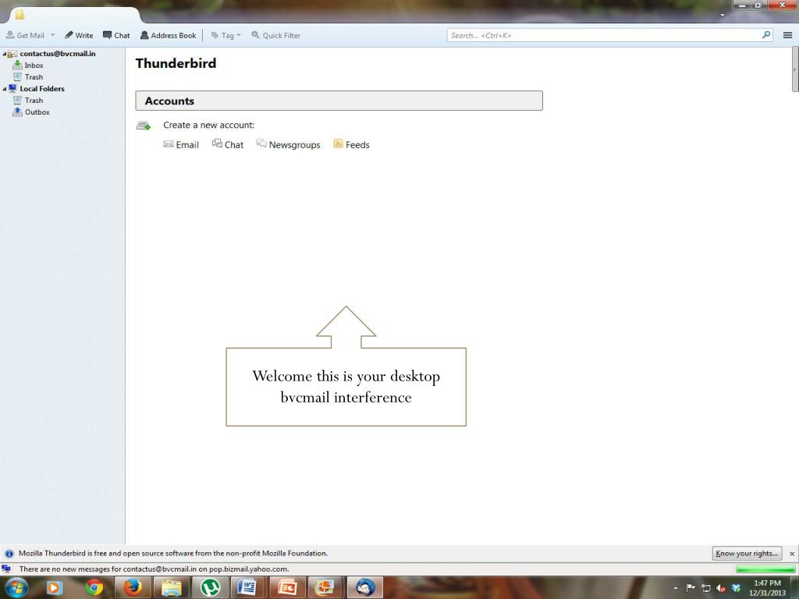
Task: Click the tab list dropdown arrow near window controls
Action: pyautogui.click(x=722, y=16)
